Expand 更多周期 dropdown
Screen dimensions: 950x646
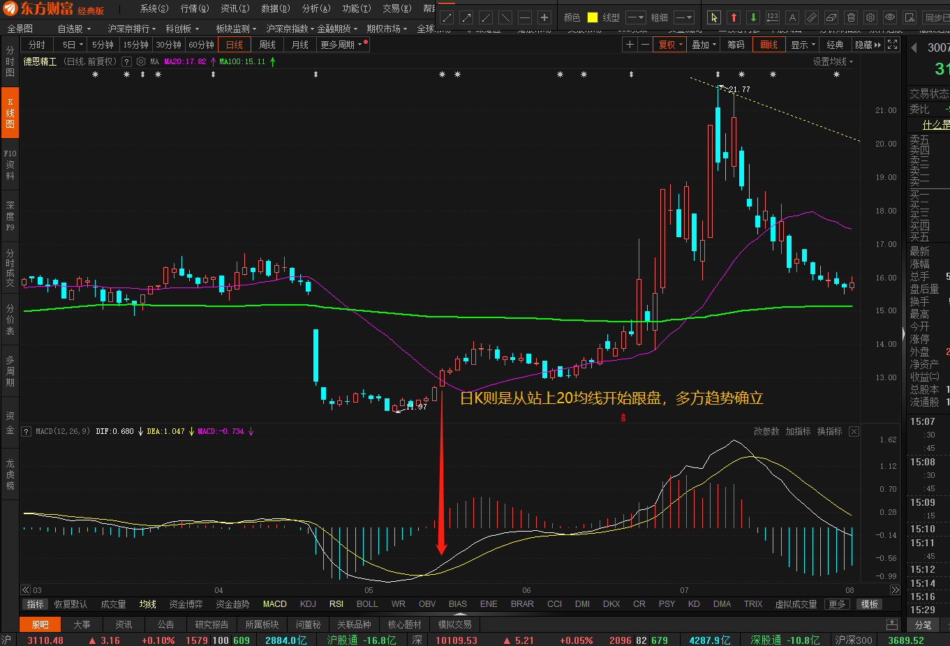click(x=341, y=45)
